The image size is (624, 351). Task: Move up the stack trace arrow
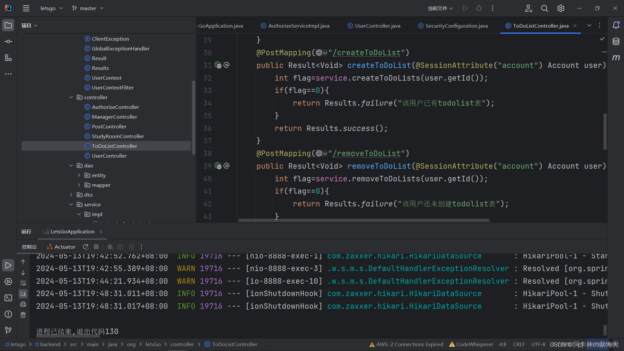pos(23,262)
